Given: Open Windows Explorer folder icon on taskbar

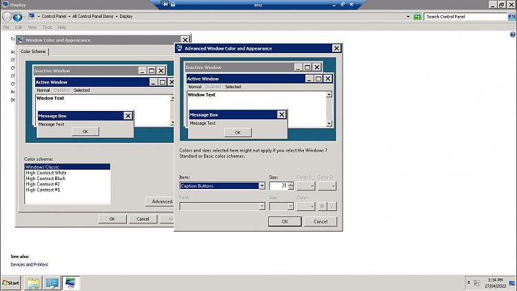Looking at the screenshot, I should [x=33, y=283].
